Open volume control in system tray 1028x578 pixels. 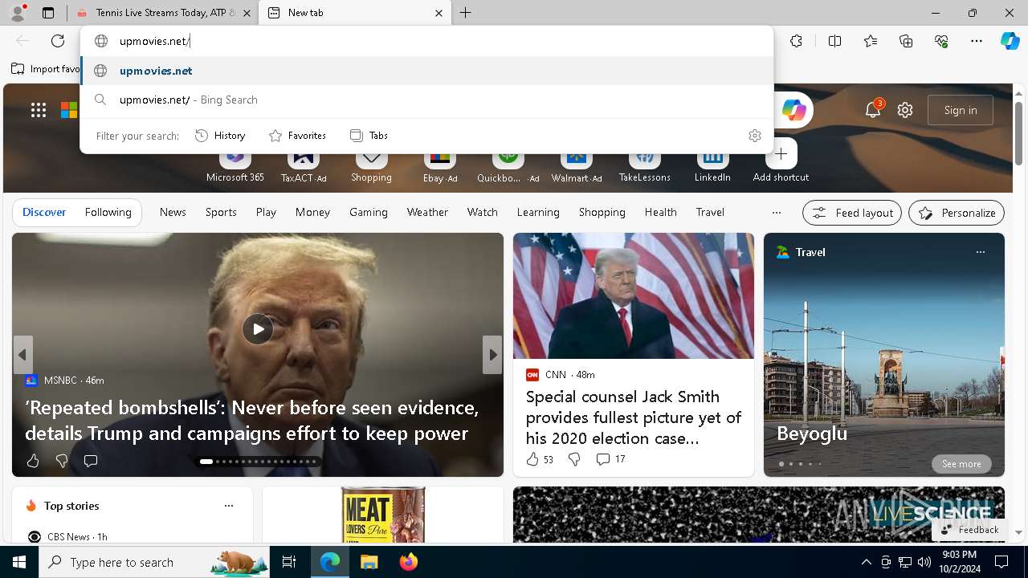(924, 562)
